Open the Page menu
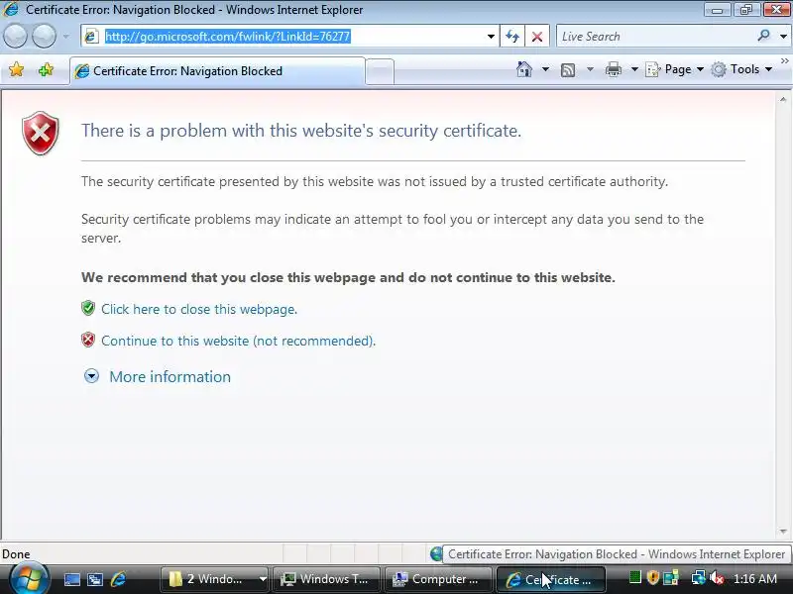Screen dimensions: 793x594 point(675,69)
